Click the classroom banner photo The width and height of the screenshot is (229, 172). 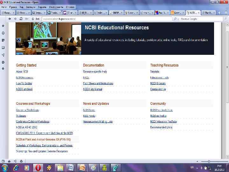click(x=48, y=39)
